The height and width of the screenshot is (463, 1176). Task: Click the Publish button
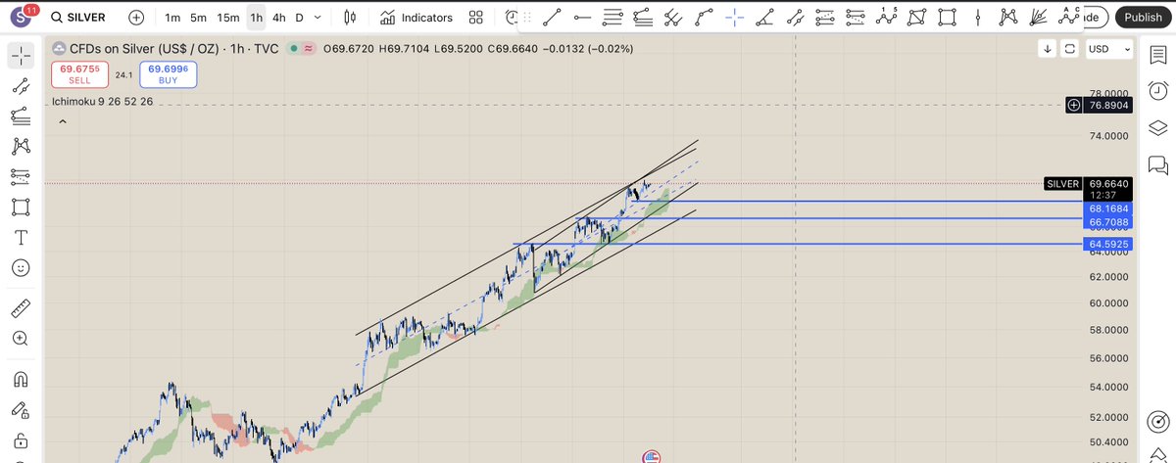(x=1143, y=17)
